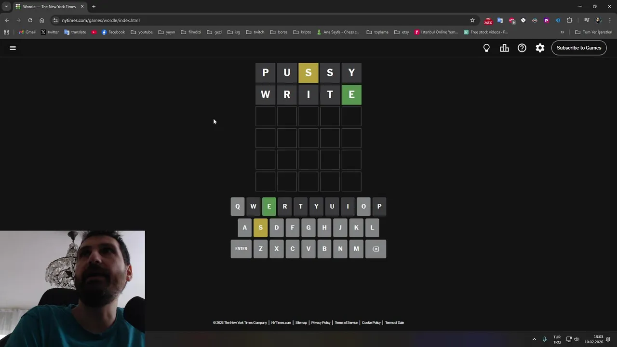Tap the N key on Wordle keyboard

[x=340, y=249]
